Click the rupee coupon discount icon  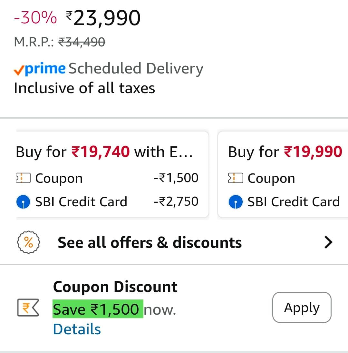click(28, 308)
